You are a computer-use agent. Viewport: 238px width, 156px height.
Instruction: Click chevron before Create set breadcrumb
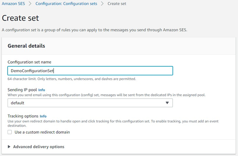(102, 4)
